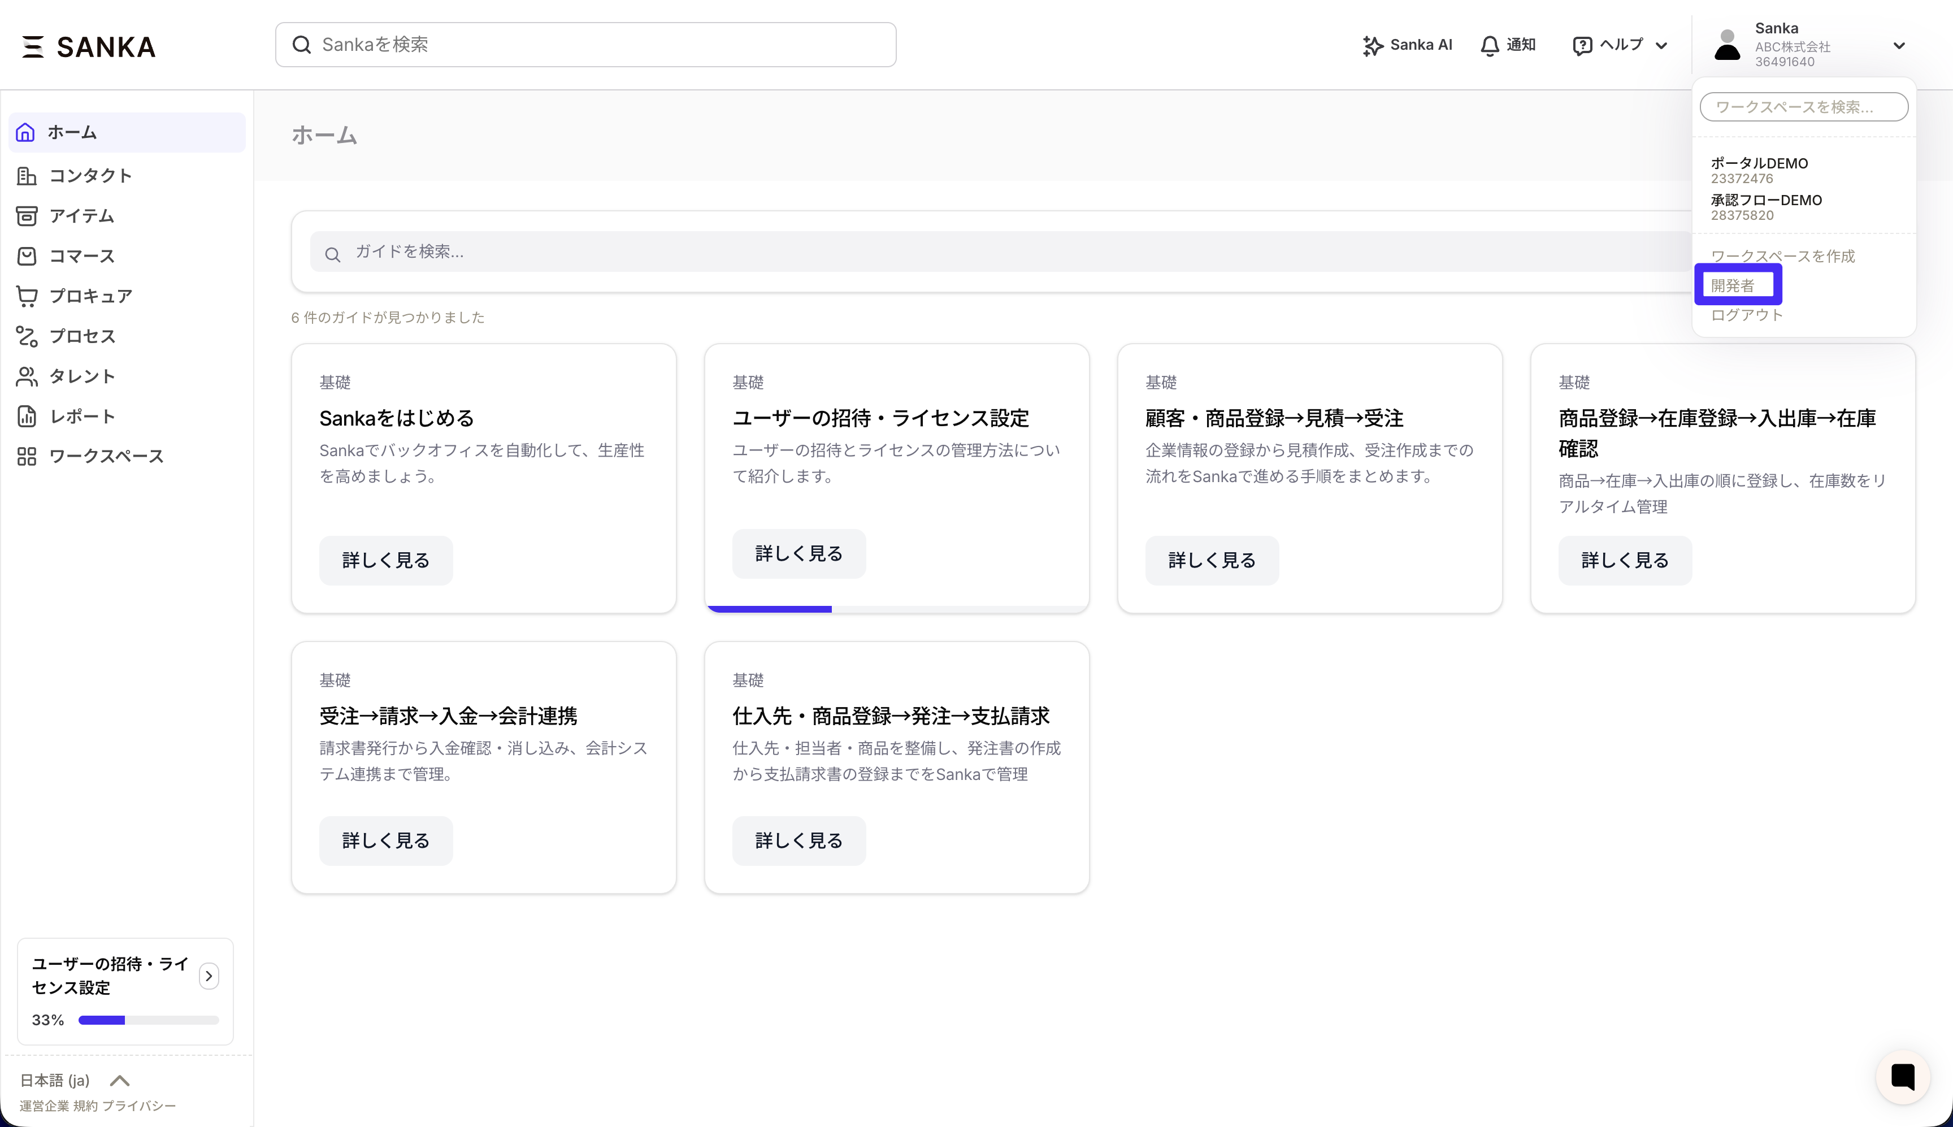The height and width of the screenshot is (1127, 1953).
Task: Click the hamburger menu icon beside SANKA logo
Action: coord(33,46)
